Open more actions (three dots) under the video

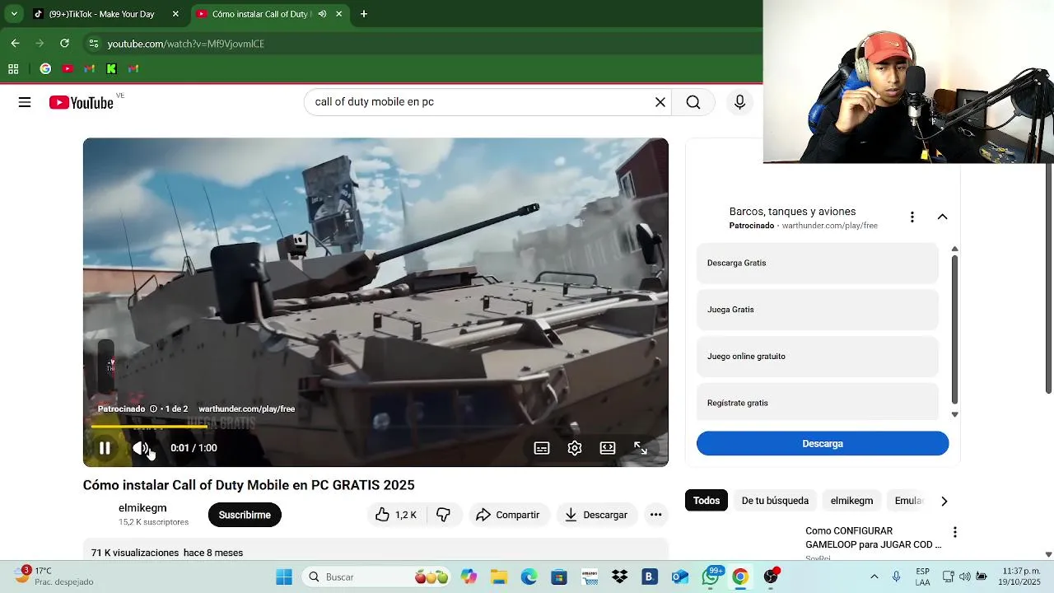pyautogui.click(x=655, y=515)
